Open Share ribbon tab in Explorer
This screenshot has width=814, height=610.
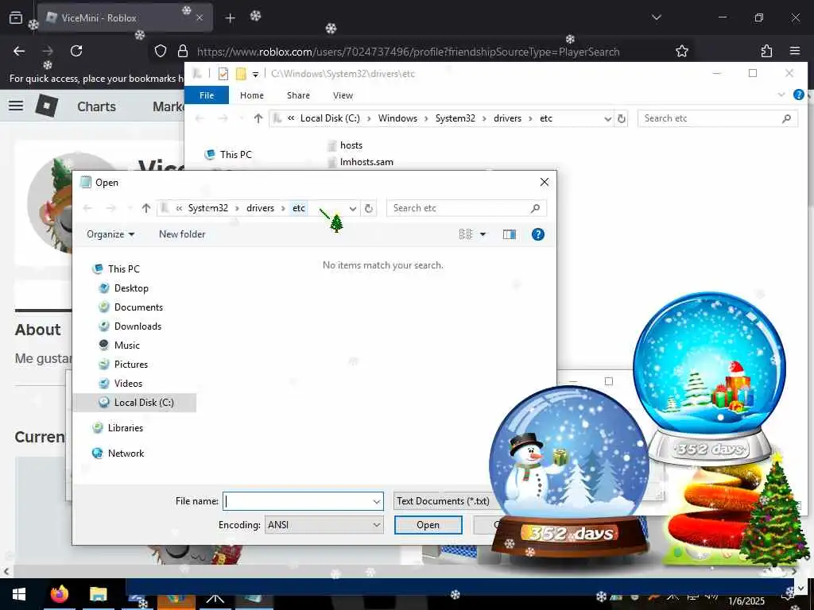(298, 95)
